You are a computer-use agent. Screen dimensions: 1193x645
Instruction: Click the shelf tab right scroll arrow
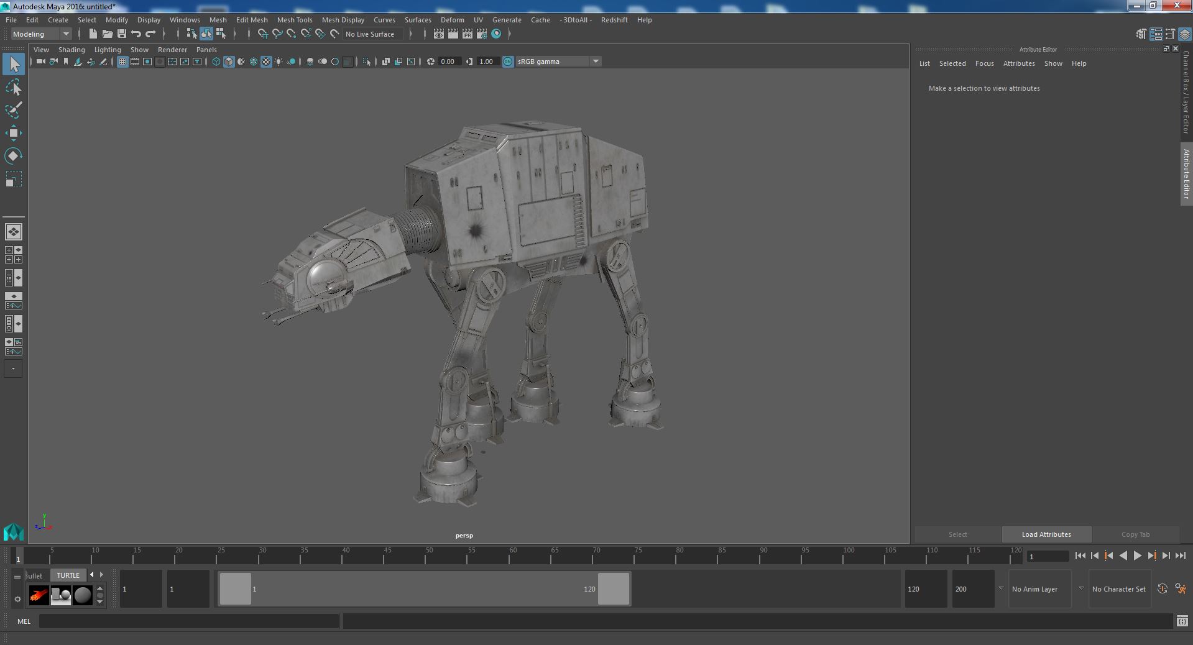pos(102,575)
